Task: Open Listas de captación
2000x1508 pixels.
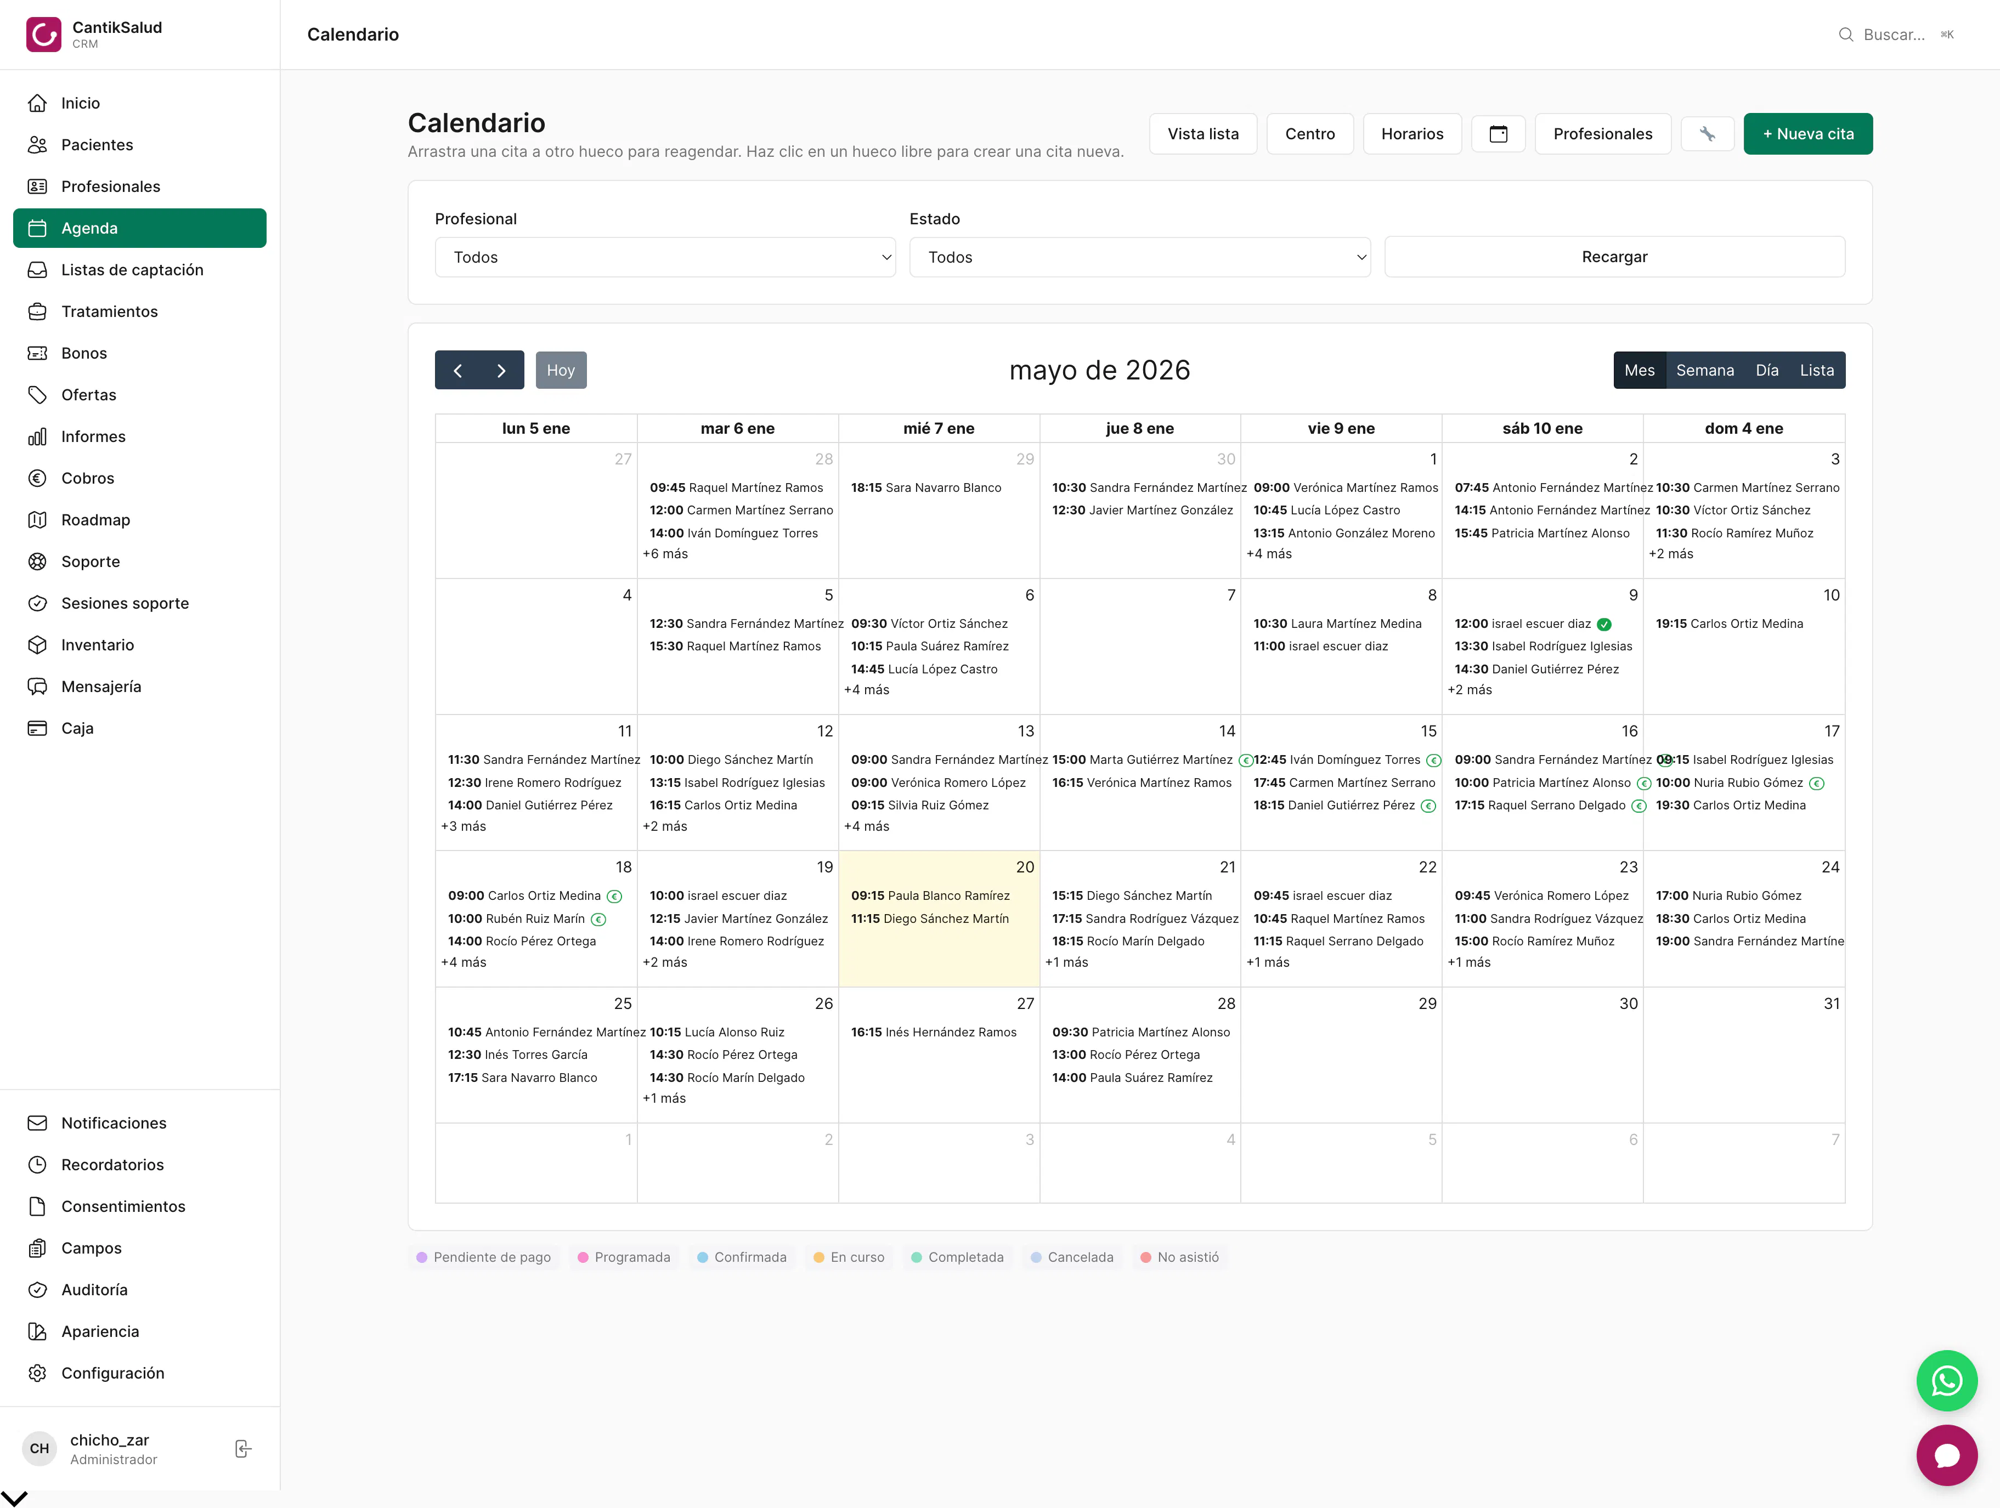Action: [139, 269]
